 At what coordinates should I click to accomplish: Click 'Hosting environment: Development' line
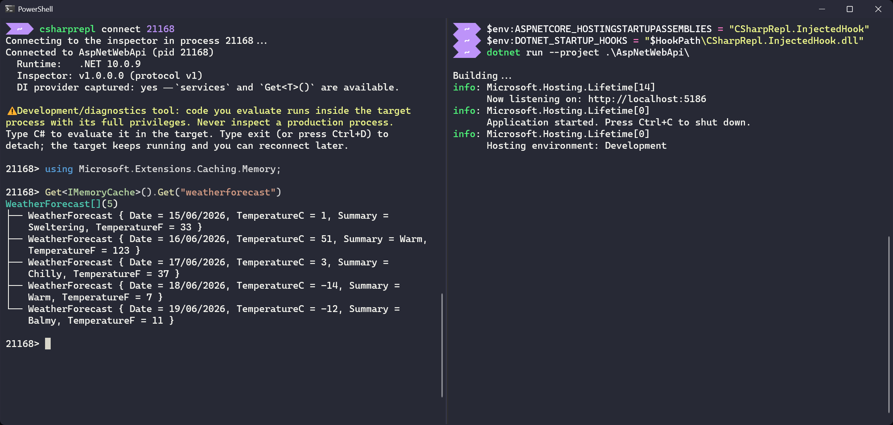click(576, 146)
